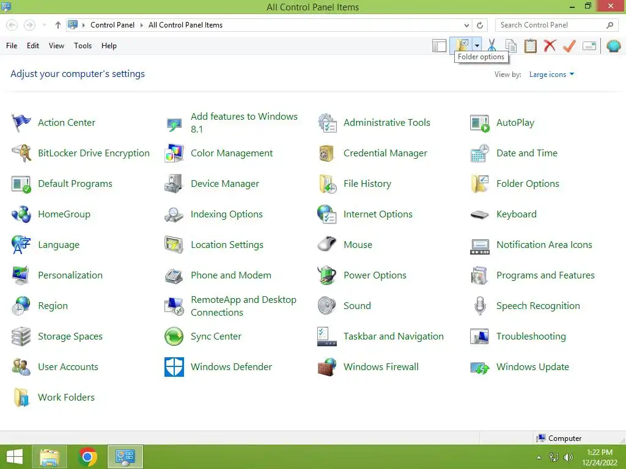Image resolution: width=626 pixels, height=469 pixels.
Task: Open Internet Options link
Action: 378,214
